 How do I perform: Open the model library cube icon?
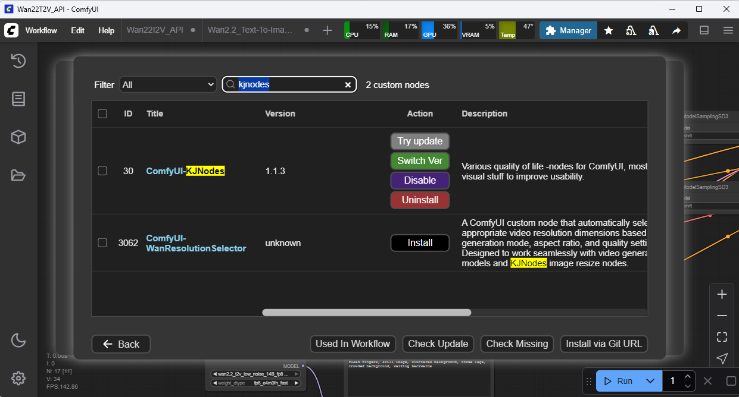pyautogui.click(x=18, y=137)
